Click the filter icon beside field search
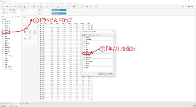This screenshot has height=107, width=196. coord(15,16)
